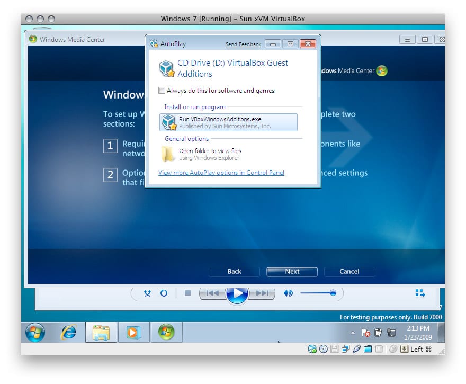Click Back in Windows Media Center setup
The height and width of the screenshot is (384, 466).
[x=234, y=272]
